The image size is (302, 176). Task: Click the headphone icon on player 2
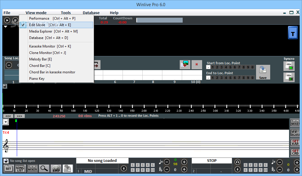(237, 162)
